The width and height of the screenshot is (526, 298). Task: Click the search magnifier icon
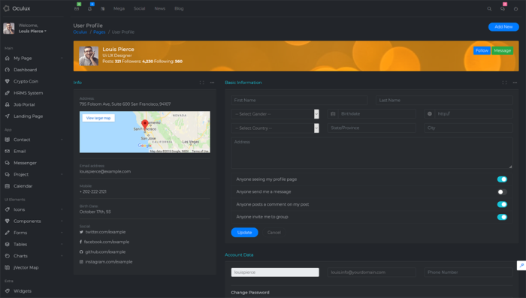[x=489, y=9]
